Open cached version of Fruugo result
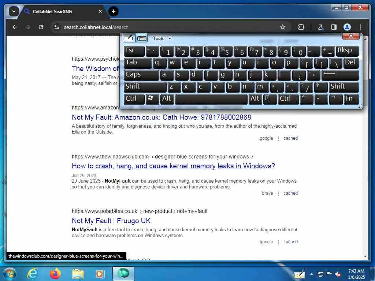Screen dimensions: 375x281 pos(290,242)
